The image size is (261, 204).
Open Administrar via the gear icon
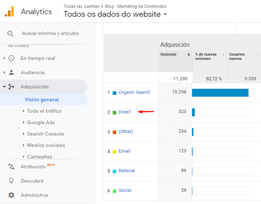click(x=11, y=195)
